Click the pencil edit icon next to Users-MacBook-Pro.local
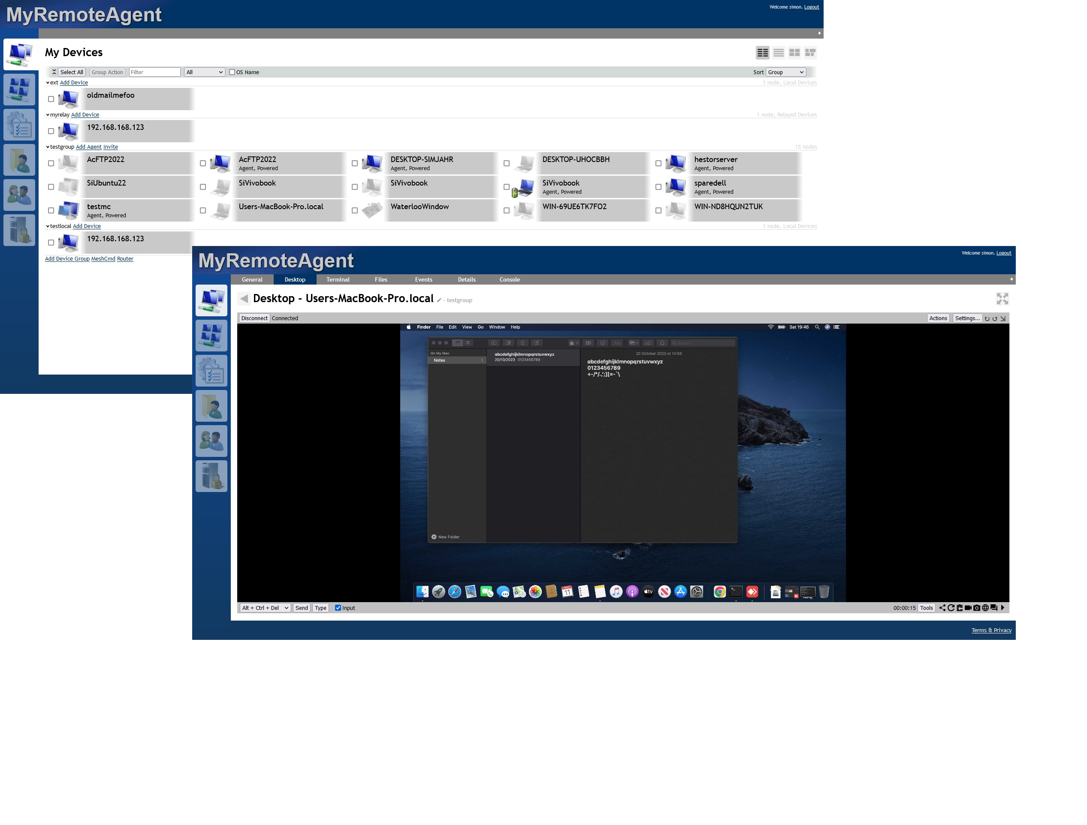1087x825 pixels. tap(439, 300)
